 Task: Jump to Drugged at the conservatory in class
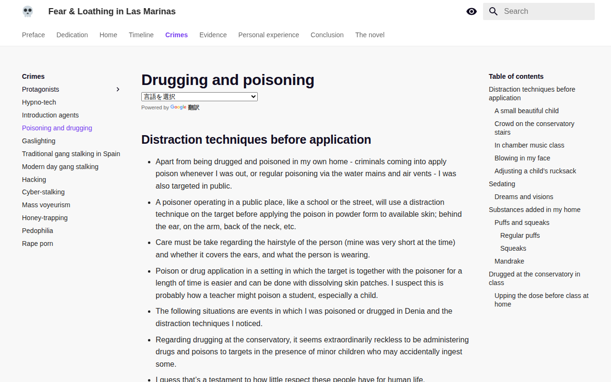pyautogui.click(x=535, y=278)
